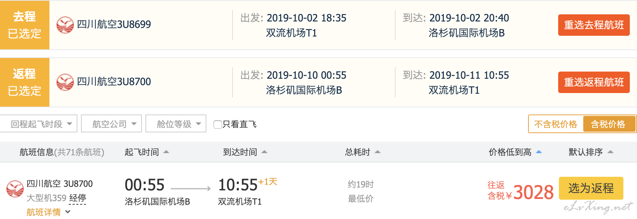Click the 去程已选定 tab label
Image resolution: width=637 pixels, height=219 pixels.
click(x=25, y=25)
